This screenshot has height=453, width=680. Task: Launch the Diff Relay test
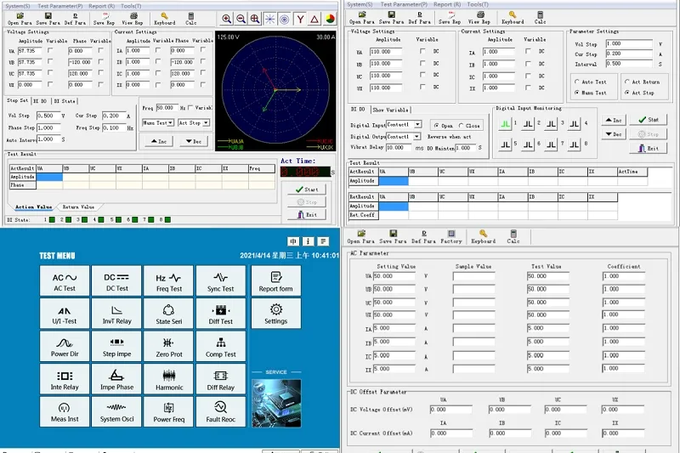tap(221, 377)
